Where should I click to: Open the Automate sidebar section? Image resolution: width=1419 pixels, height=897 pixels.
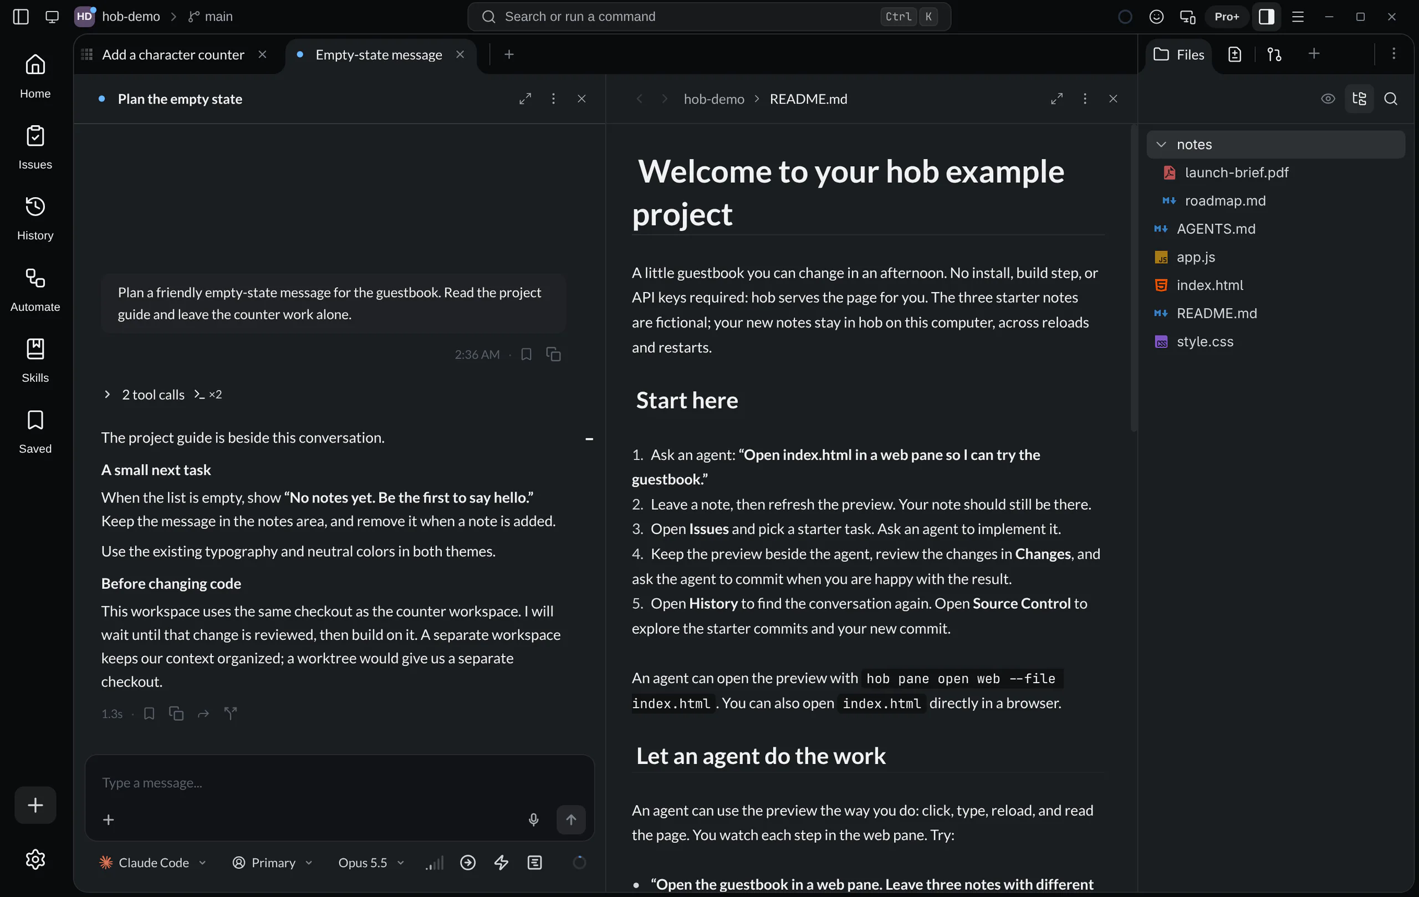pyautogui.click(x=35, y=289)
